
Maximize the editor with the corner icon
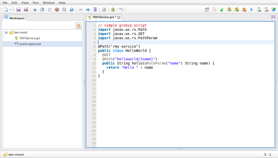273,16
